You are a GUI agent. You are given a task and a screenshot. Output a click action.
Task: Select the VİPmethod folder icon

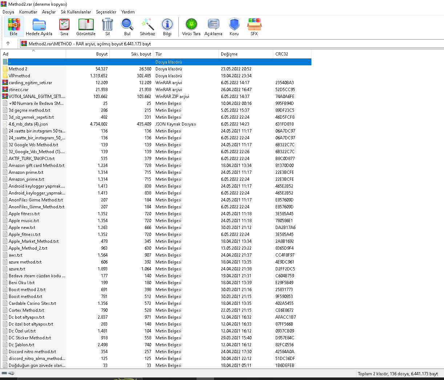click(x=5, y=75)
